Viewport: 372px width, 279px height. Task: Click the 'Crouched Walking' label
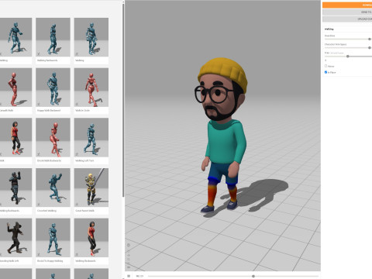46,211
